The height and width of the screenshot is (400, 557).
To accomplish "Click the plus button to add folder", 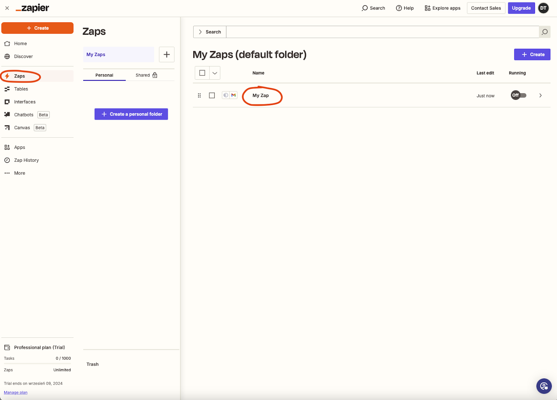I will tap(167, 55).
